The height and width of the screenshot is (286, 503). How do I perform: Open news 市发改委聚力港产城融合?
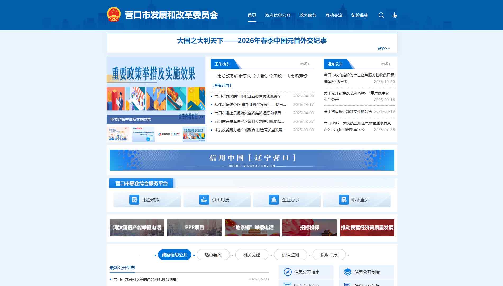pyautogui.click(x=250, y=130)
